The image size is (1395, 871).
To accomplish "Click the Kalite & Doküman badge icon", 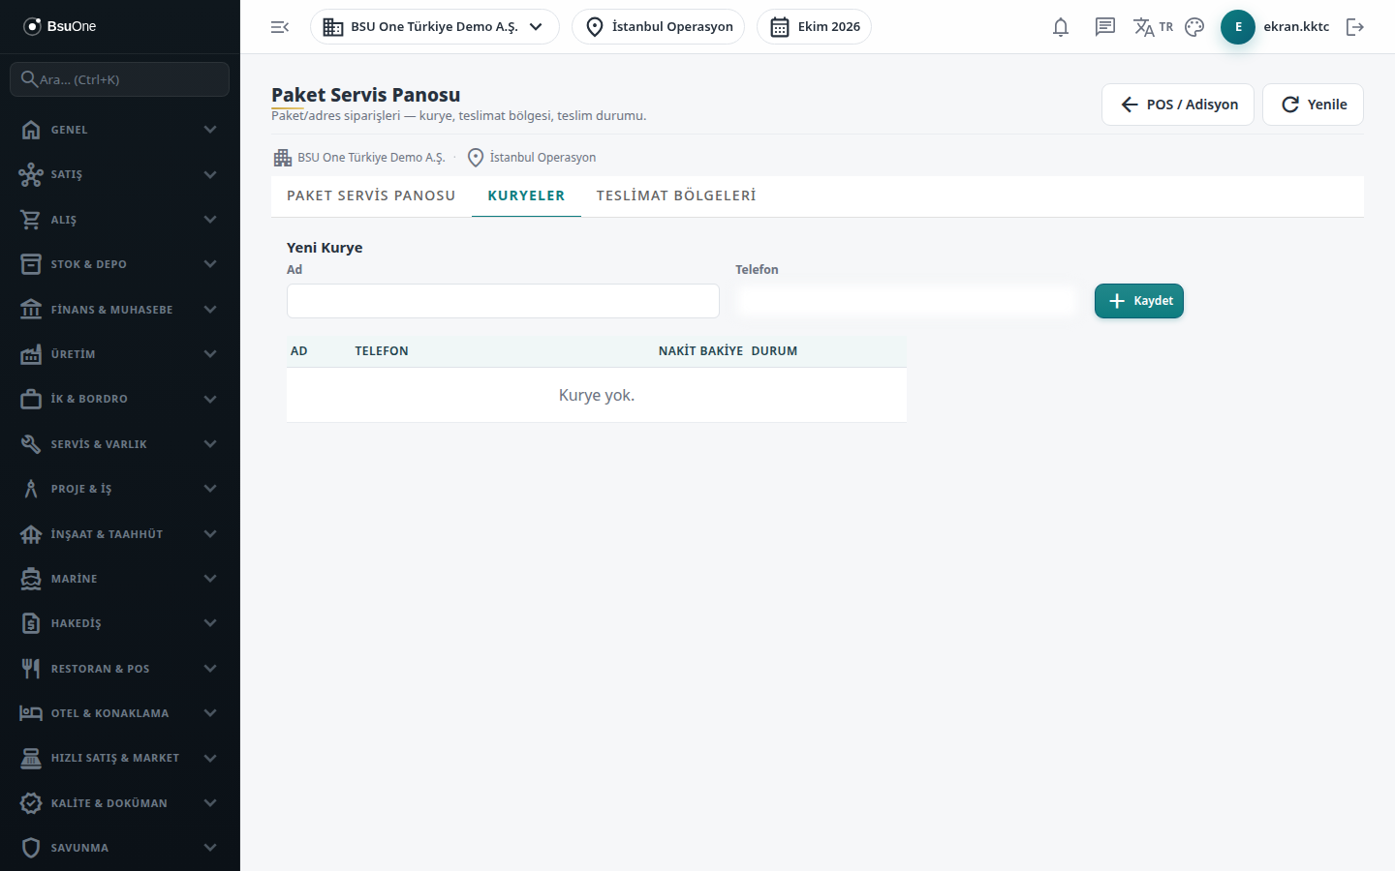I will pyautogui.click(x=31, y=803).
